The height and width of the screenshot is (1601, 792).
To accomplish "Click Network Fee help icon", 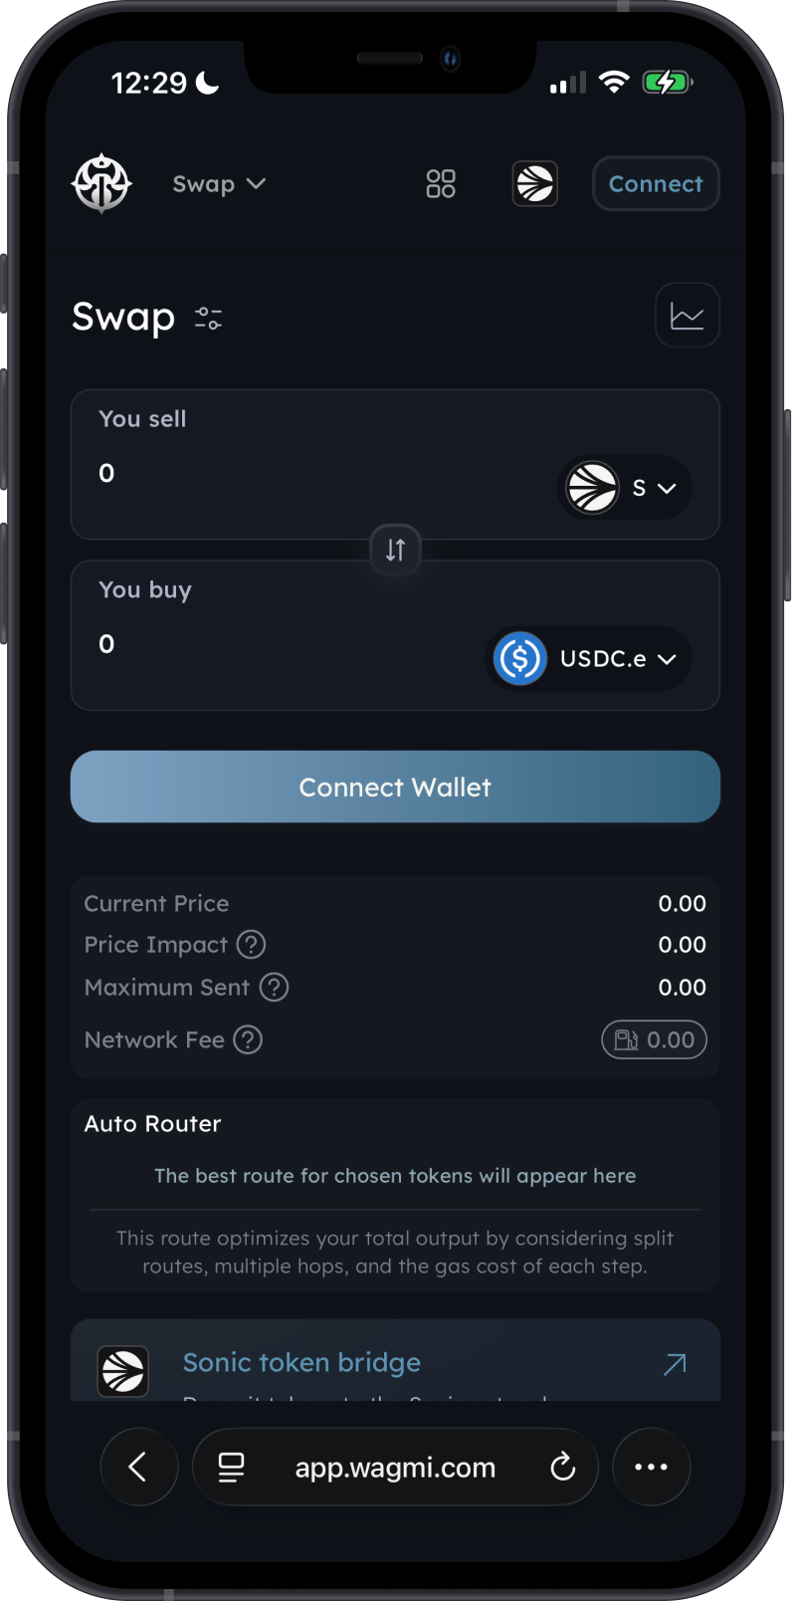I will [x=248, y=1040].
